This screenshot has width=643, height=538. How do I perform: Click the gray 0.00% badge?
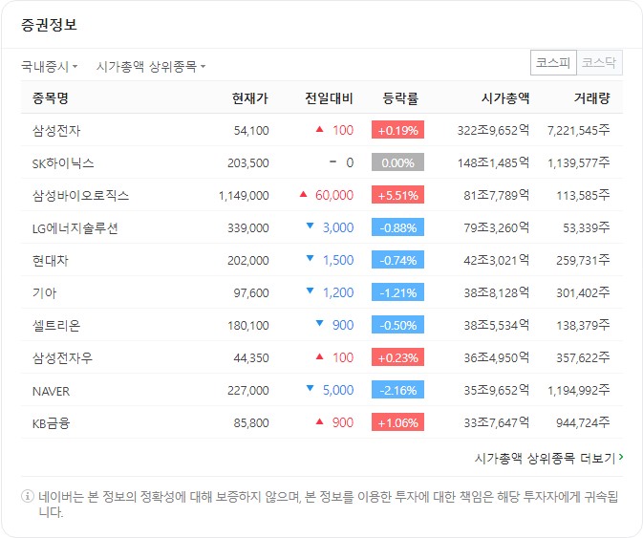coord(397,162)
